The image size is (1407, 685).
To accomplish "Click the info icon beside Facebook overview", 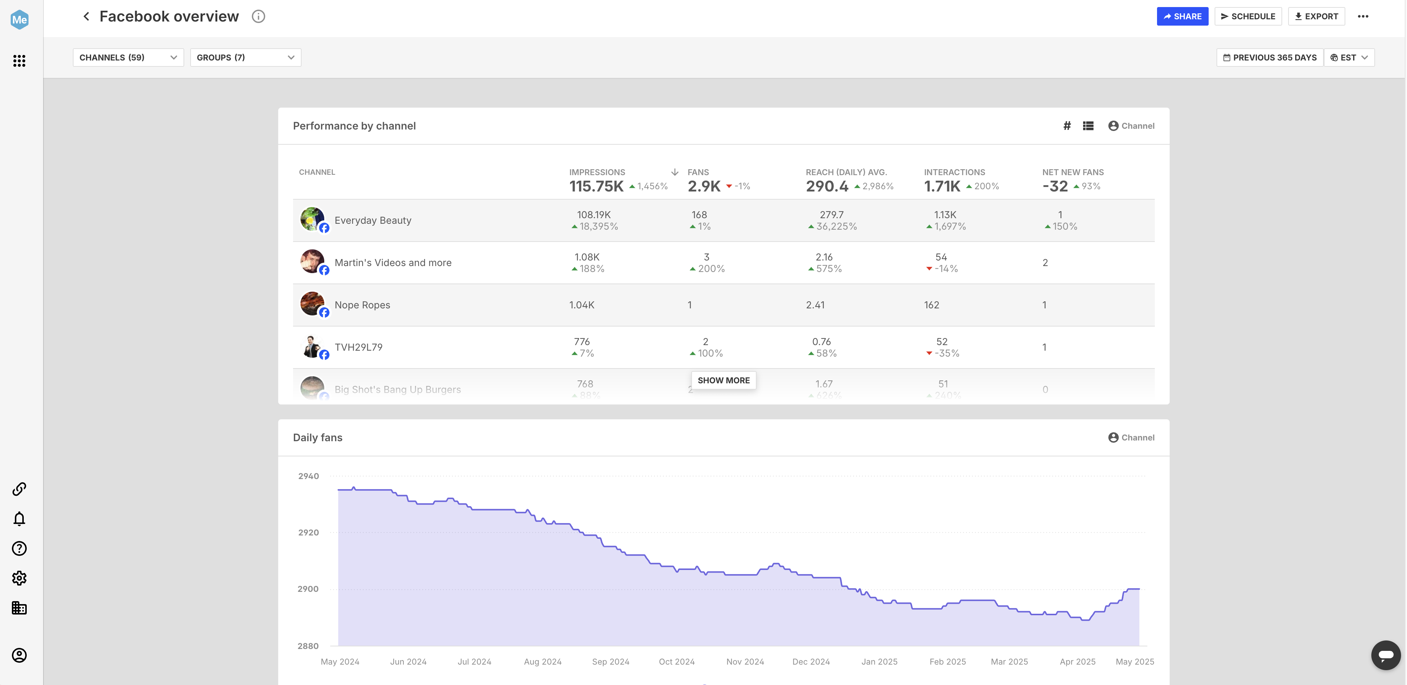I will [x=259, y=16].
